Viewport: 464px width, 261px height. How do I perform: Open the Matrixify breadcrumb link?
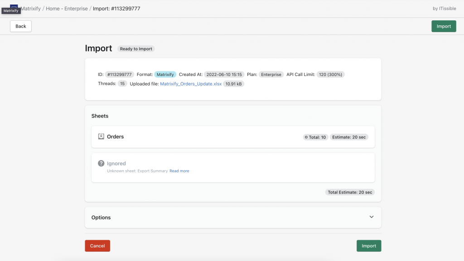(29, 8)
